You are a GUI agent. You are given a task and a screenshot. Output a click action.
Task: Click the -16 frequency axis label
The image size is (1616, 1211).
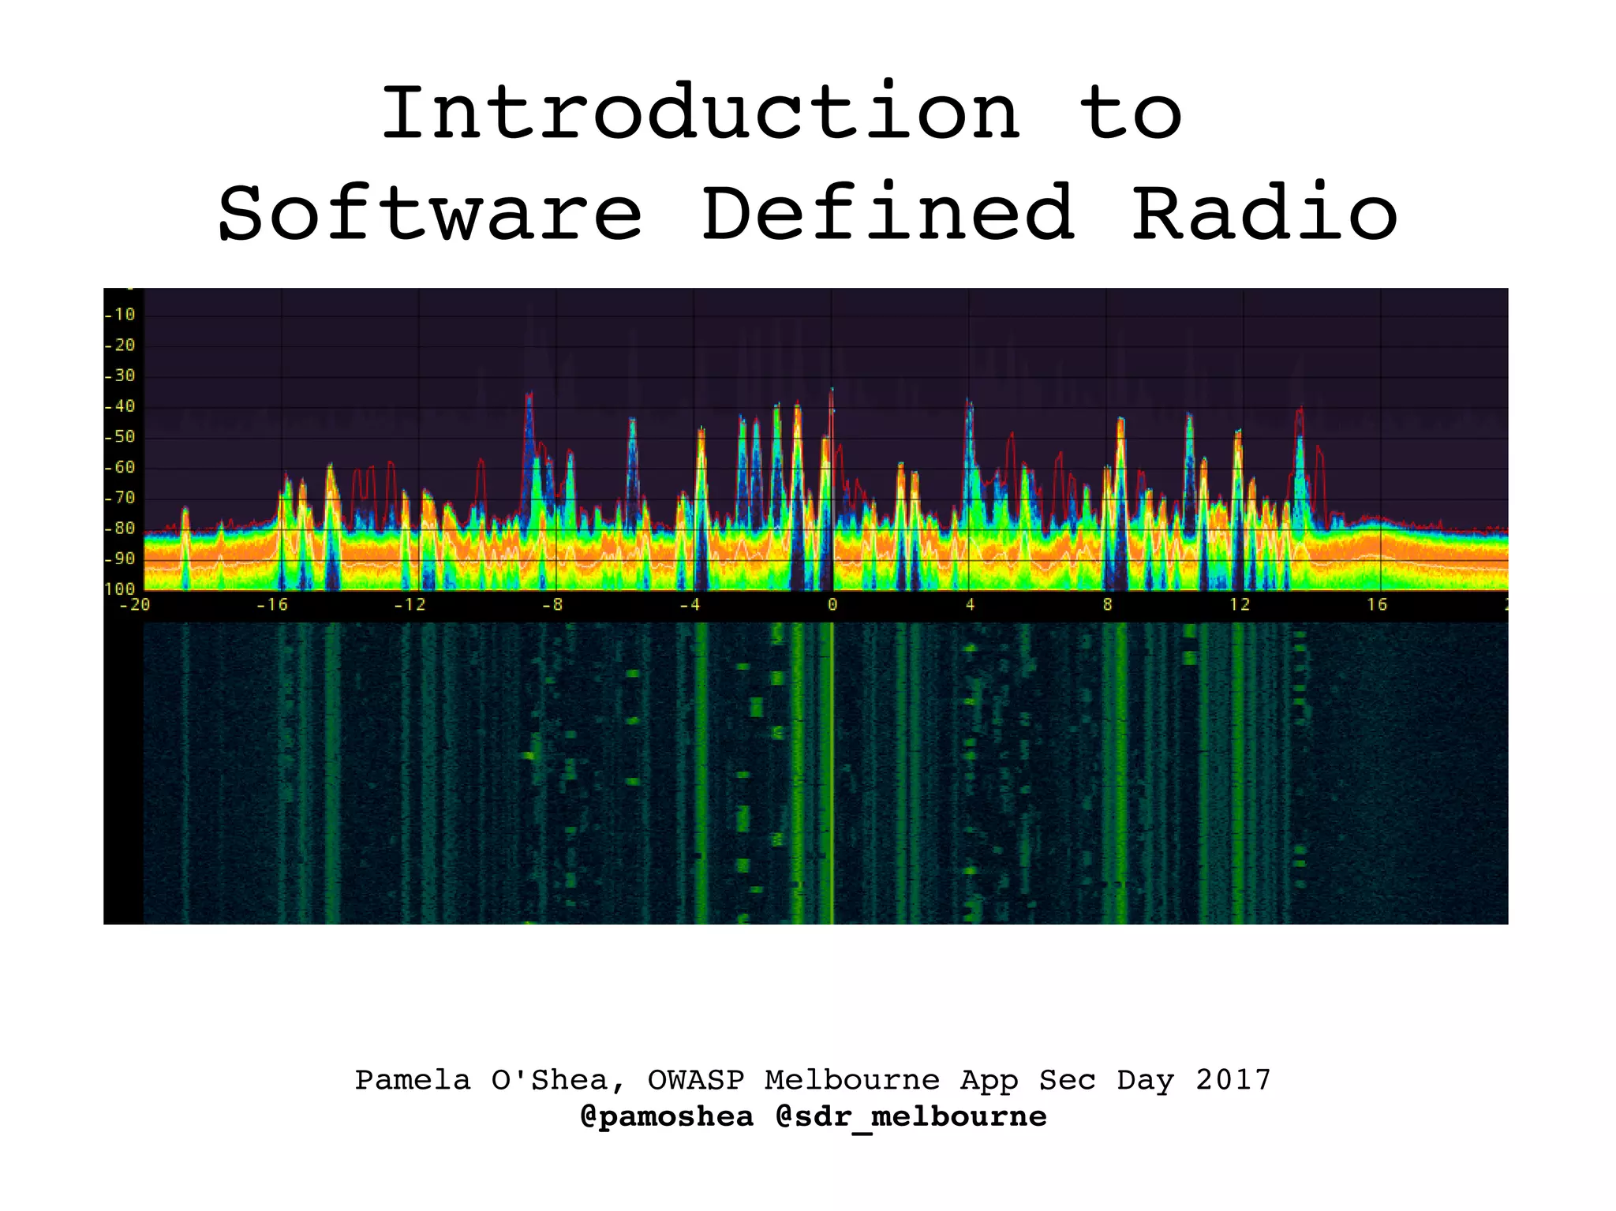tap(271, 605)
